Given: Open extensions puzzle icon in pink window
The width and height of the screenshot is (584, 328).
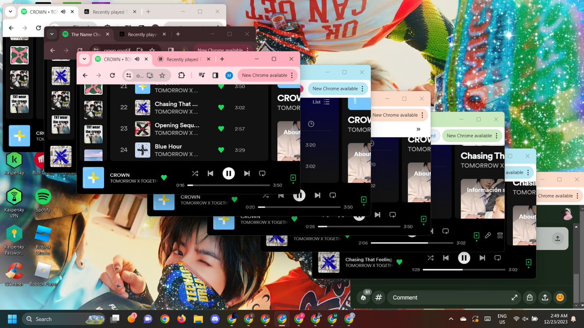Looking at the screenshot, I should tap(182, 75).
